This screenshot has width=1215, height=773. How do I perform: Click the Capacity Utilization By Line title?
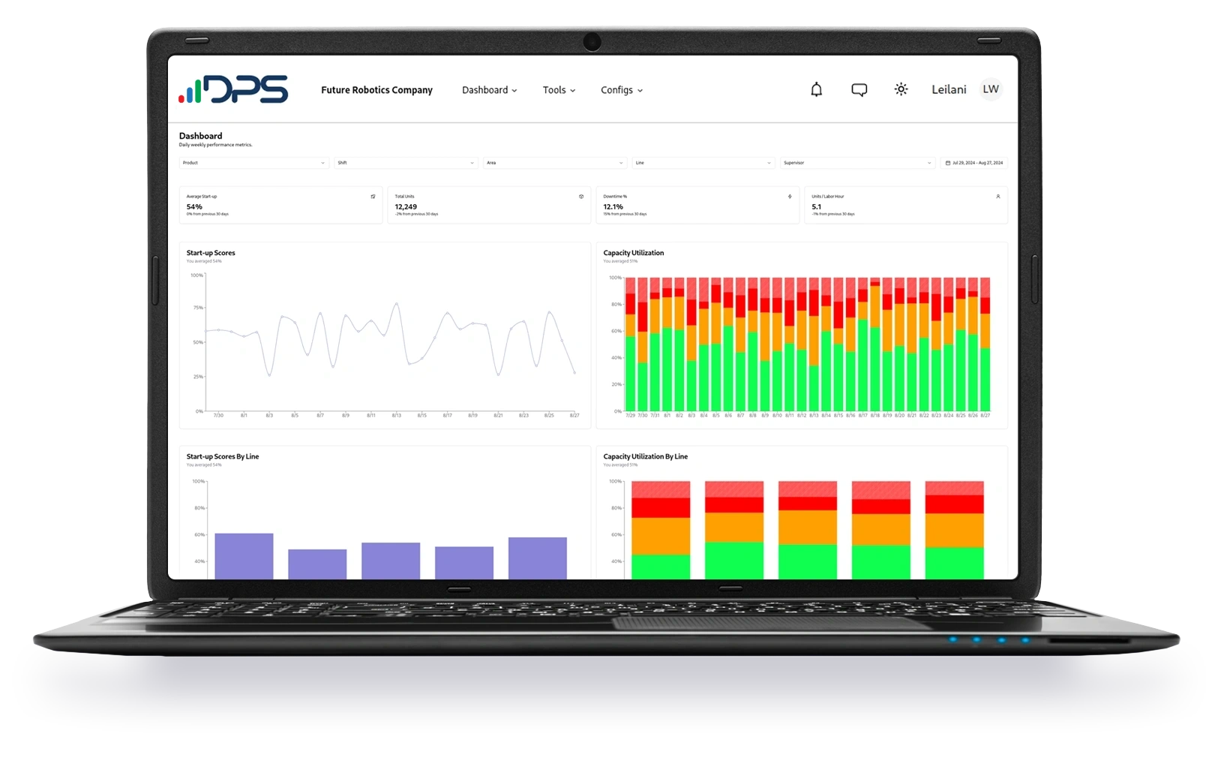coord(646,456)
